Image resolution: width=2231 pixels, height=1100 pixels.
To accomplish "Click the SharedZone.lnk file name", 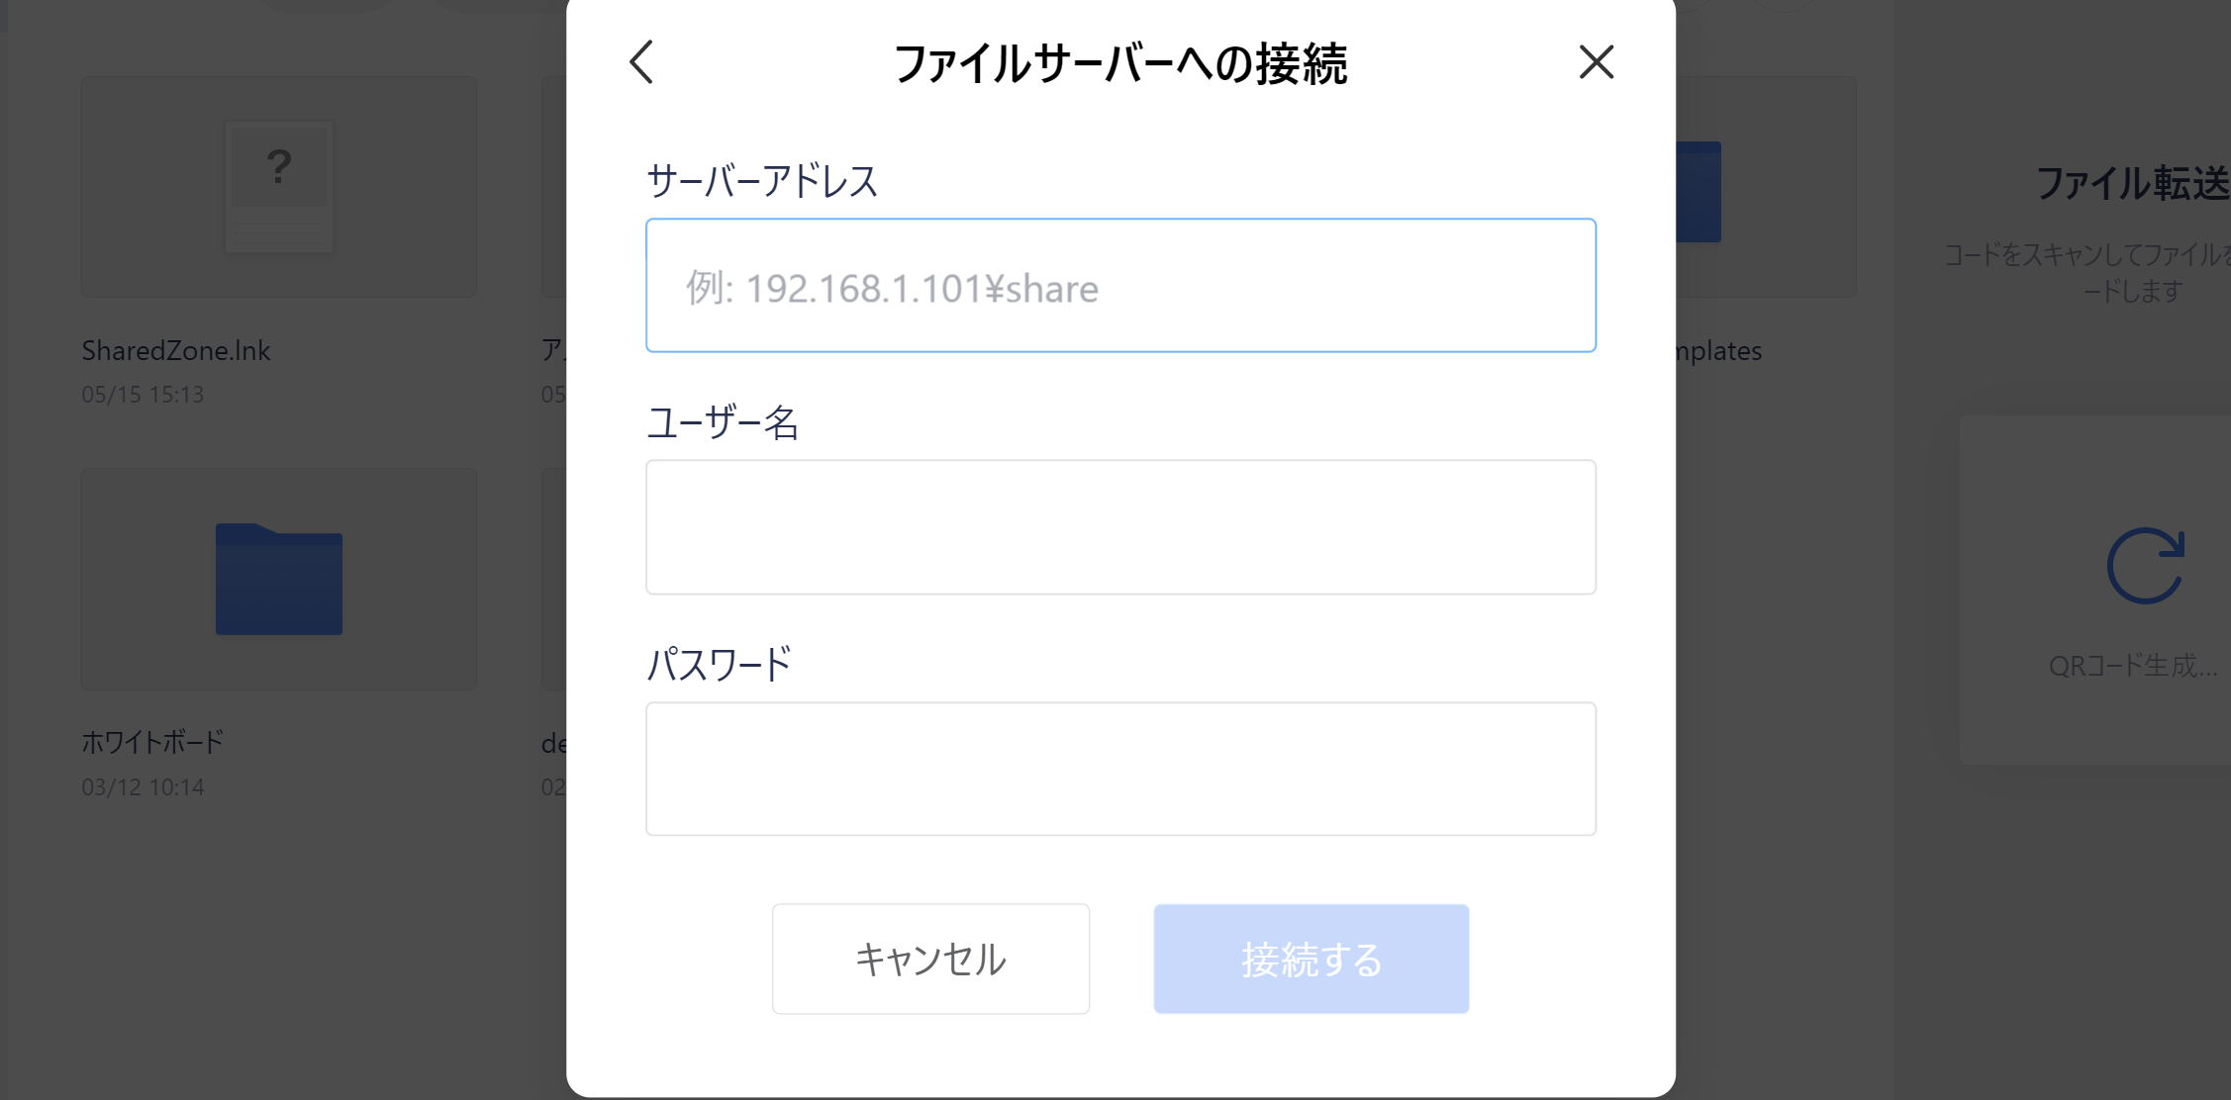I will (176, 351).
